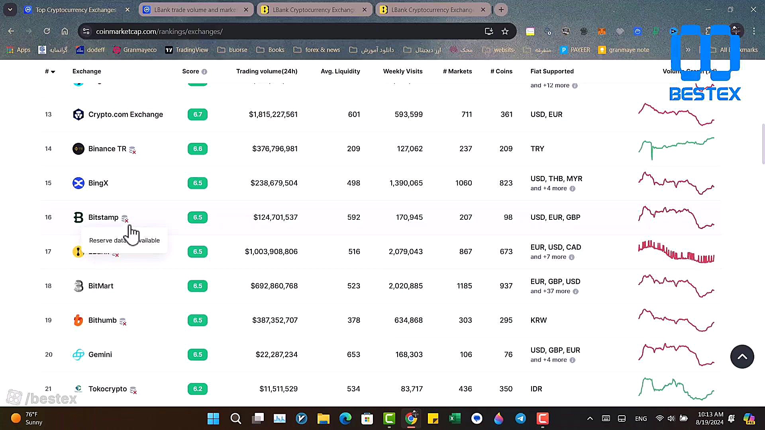Click the address bar URL
Screen dimensions: 765x430
(159, 31)
